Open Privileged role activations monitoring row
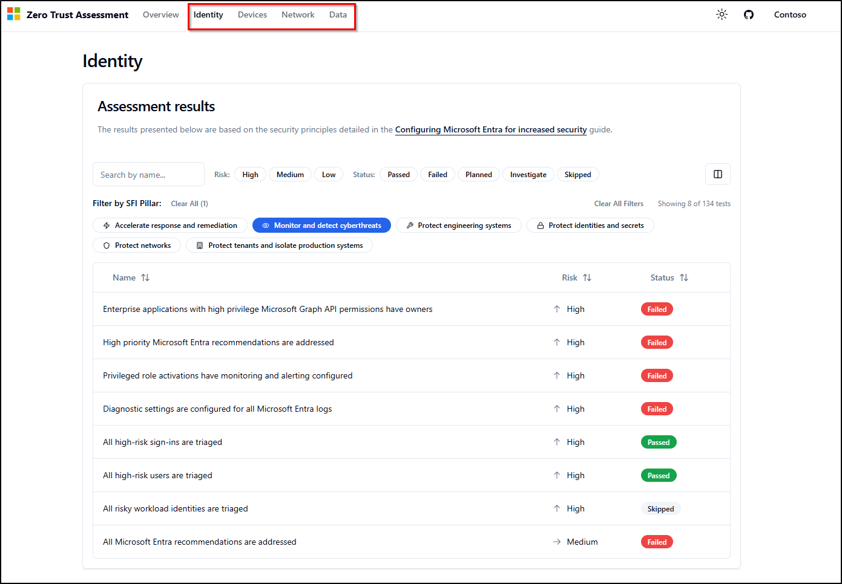This screenshot has height=584, width=842. pos(412,375)
